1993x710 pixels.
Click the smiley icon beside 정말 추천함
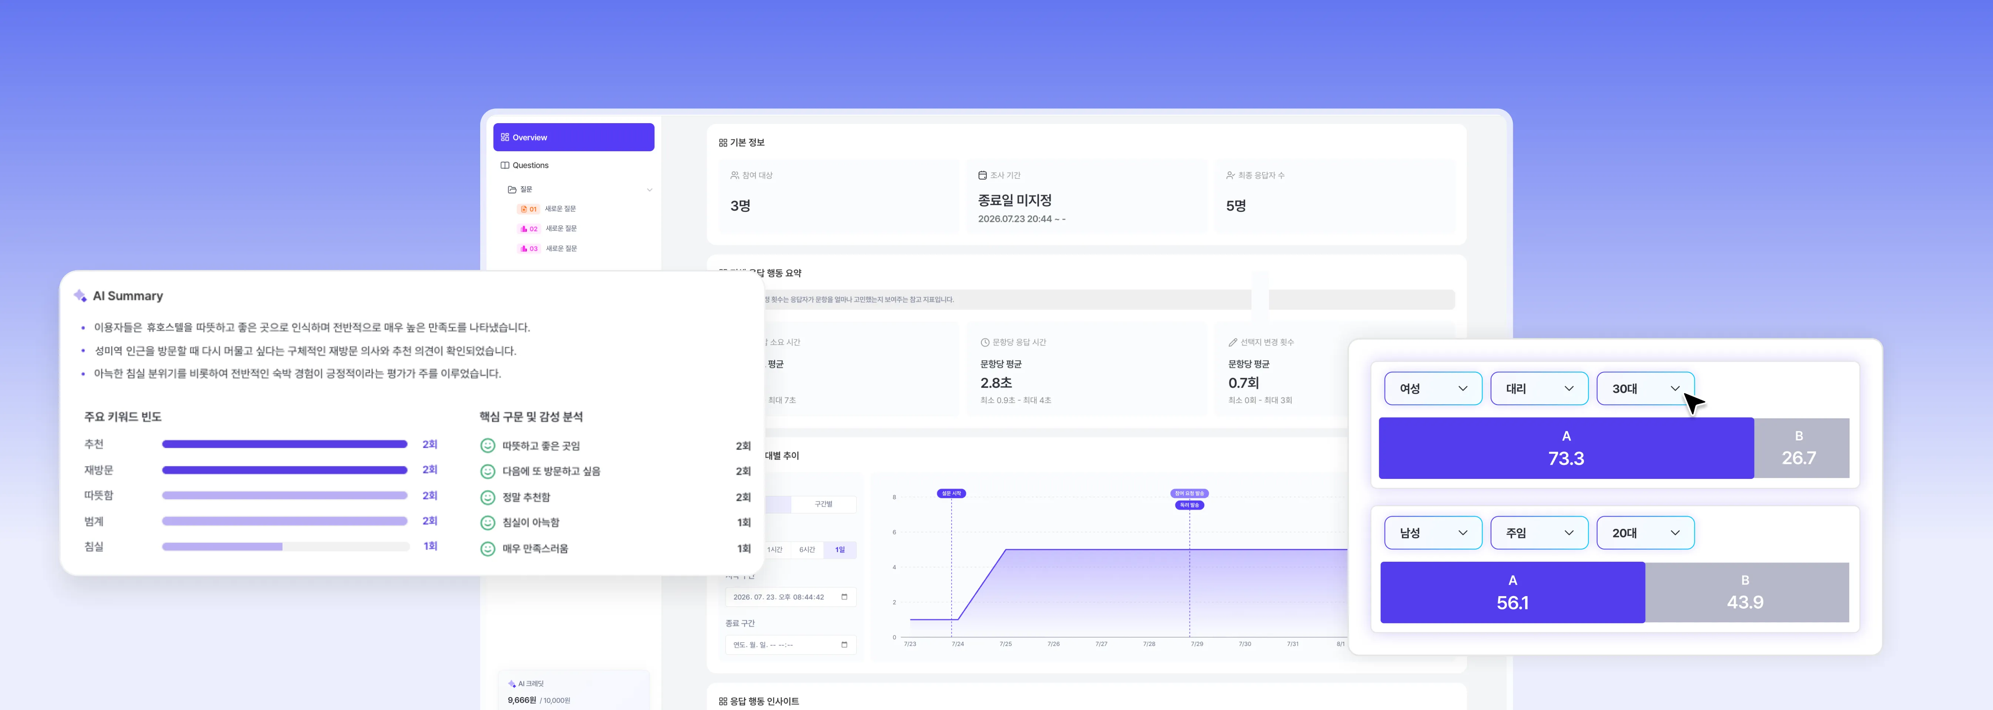coord(488,497)
